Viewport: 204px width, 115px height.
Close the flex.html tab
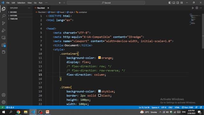tap(48, 8)
